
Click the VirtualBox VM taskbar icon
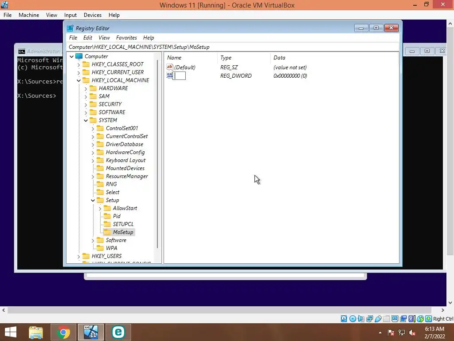(x=90, y=332)
